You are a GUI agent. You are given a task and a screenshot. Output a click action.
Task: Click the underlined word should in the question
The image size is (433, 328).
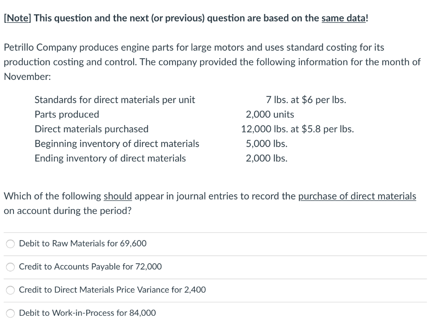118,196
